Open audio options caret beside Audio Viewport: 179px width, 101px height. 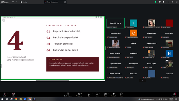8,94
